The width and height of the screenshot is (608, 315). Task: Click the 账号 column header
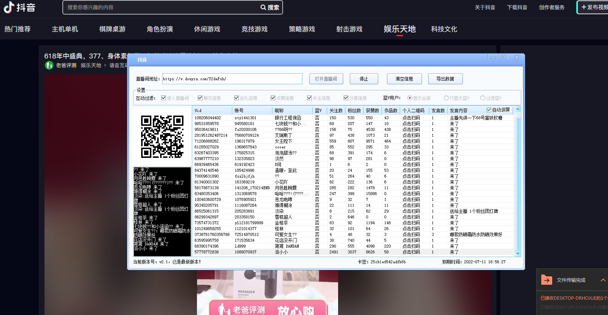252,110
